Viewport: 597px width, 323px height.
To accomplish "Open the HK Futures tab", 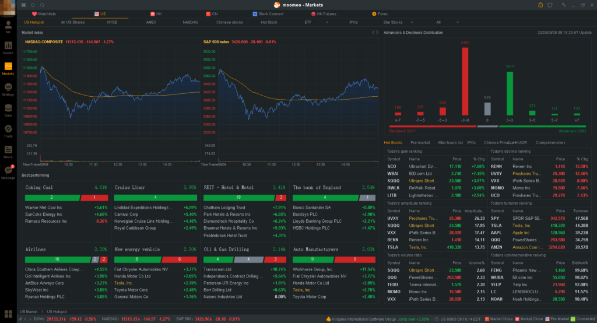I will coord(324,14).
